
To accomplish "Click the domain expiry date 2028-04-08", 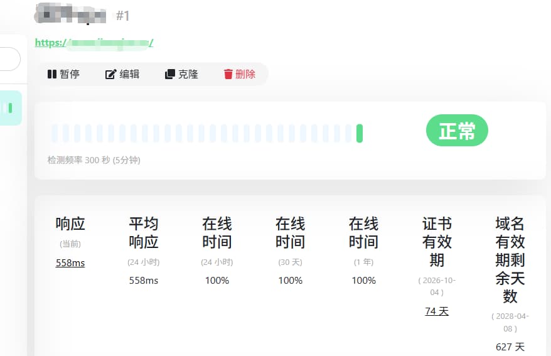I will [x=510, y=322].
